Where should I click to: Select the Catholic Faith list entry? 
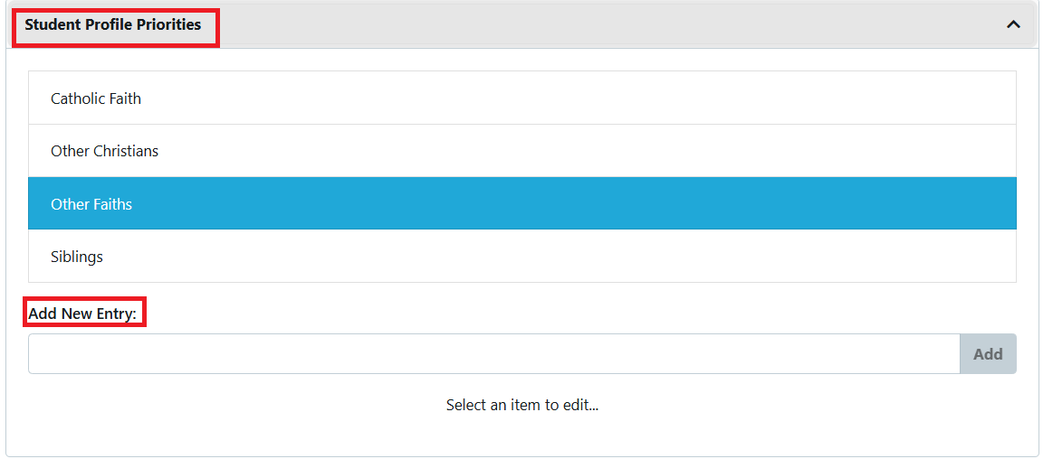coord(96,98)
